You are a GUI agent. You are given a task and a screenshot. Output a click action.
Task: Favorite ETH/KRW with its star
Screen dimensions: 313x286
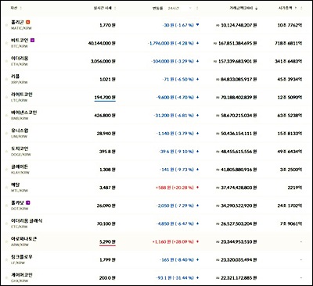pyautogui.click(x=6, y=61)
